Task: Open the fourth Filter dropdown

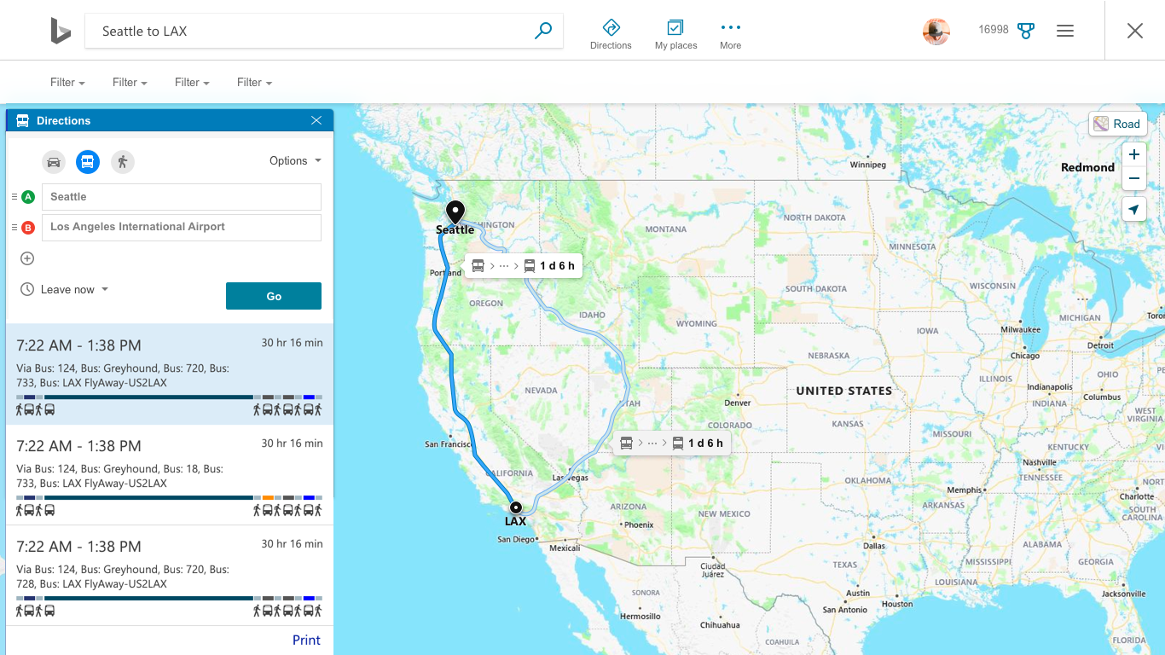Action: (254, 83)
